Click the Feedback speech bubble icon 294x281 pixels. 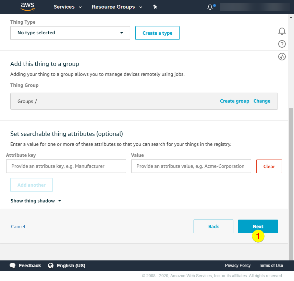pos(13,266)
